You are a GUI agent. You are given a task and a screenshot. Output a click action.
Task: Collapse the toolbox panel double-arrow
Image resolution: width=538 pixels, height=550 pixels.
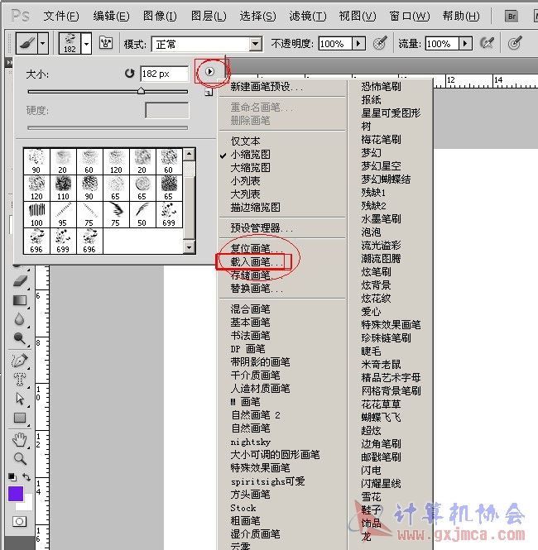coord(9,62)
